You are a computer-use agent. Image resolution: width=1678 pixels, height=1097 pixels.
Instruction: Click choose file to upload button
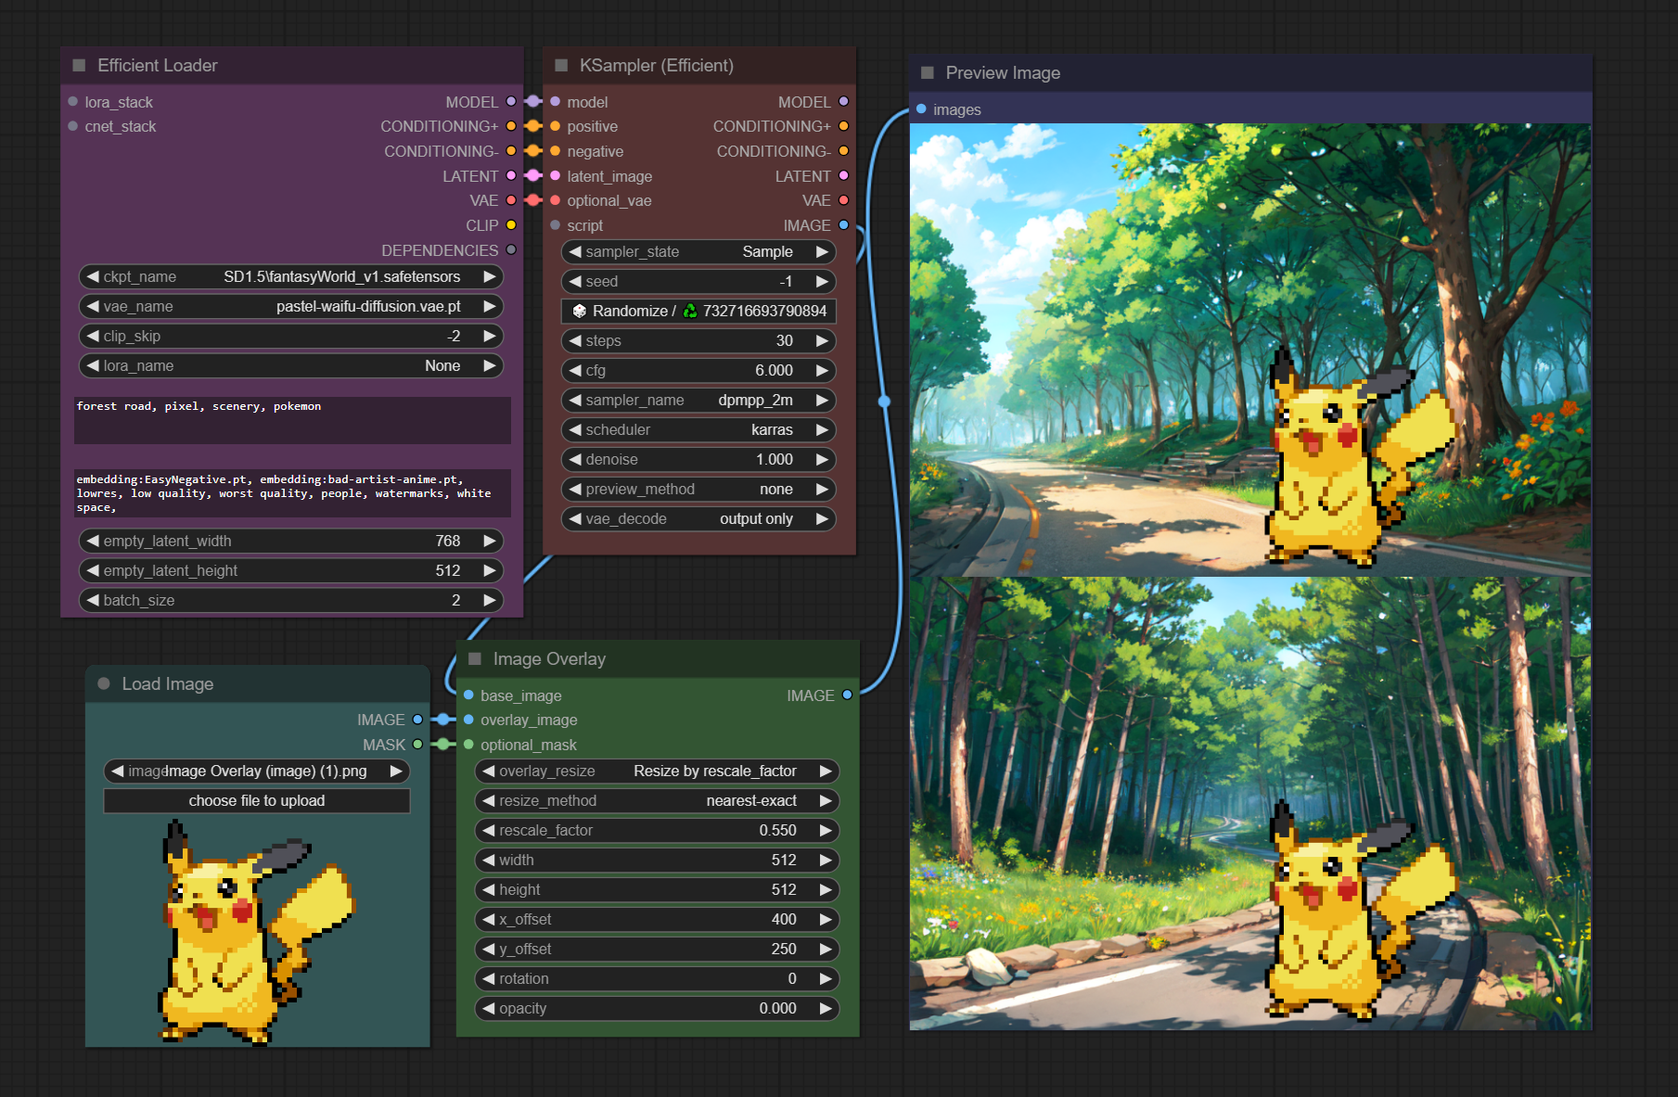pyautogui.click(x=257, y=800)
